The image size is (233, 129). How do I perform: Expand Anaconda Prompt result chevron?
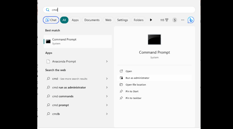coord(107,61)
